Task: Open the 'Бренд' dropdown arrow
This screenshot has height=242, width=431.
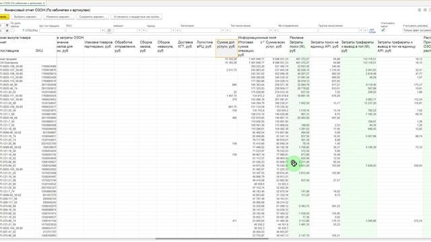Action: tap(173, 30)
